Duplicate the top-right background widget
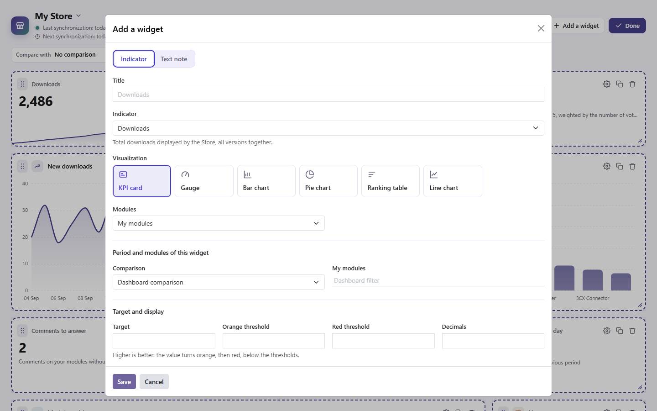Screen dimensions: 657x411 click(620, 84)
